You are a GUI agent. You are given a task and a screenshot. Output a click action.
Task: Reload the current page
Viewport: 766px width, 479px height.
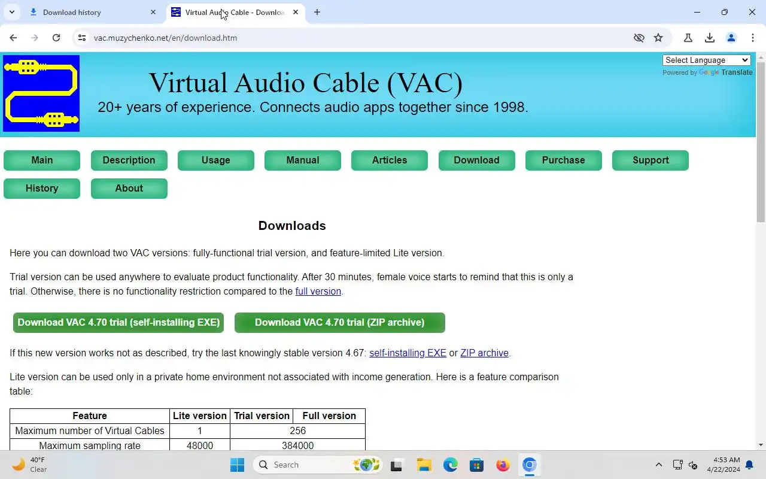coord(56,38)
